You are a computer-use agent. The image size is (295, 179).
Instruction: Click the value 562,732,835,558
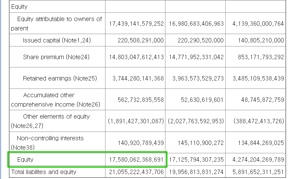coord(141,100)
